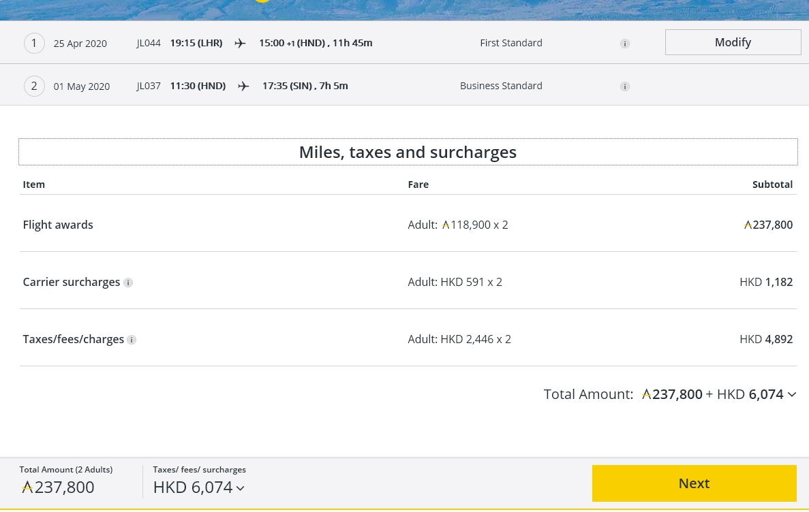809x512 pixels.
Task: Click the miles symbol in bottom bar total
Action: (x=27, y=487)
